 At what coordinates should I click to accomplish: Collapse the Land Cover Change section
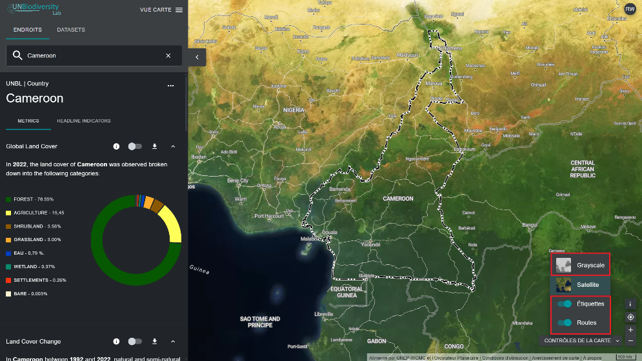coord(173,342)
